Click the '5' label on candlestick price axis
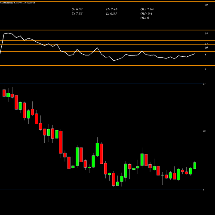Viewport: 215px width, 215px height. 203,190
